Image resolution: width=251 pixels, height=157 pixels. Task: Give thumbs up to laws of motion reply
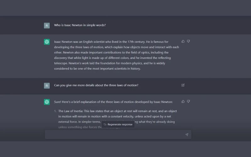tap(183, 102)
